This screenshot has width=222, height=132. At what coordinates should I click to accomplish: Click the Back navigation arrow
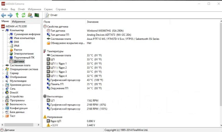tap(3, 15)
